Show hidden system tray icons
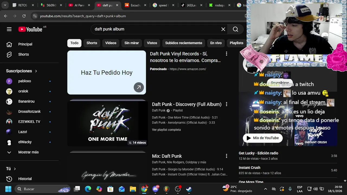The image size is (347, 195). click(x=265, y=189)
